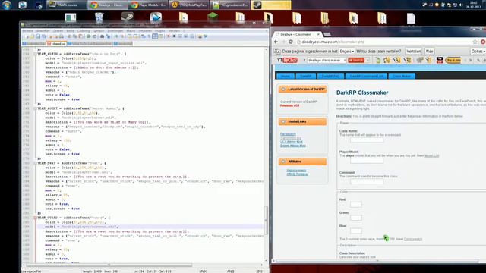This screenshot has height=273, width=486.
Task: Click the Notepad++ find (binoculars) icon
Action: click(x=102, y=36)
